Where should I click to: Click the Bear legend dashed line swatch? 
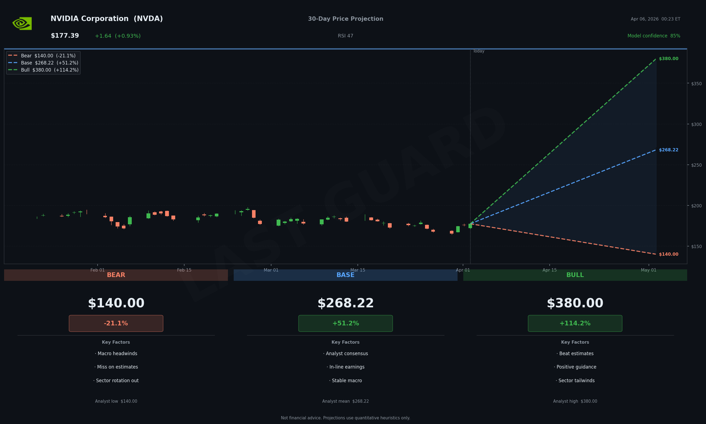coord(13,55)
